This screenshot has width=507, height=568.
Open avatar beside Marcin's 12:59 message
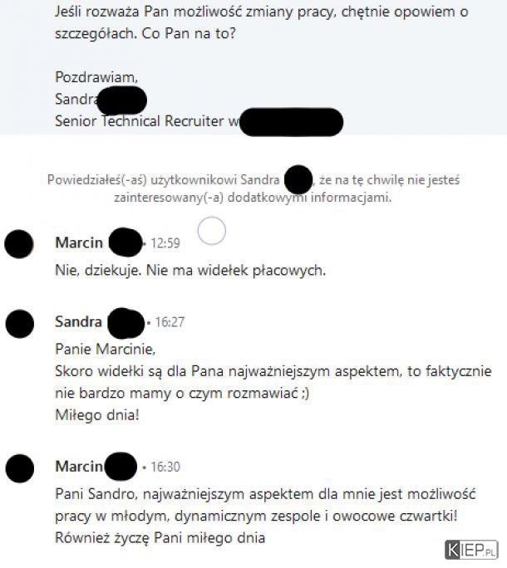19,244
